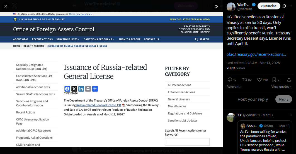Click the LinkedIn share icon

pos(81,89)
